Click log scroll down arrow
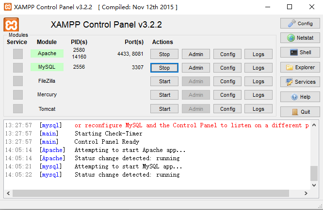The height and width of the screenshot is (210, 323). 314,185
